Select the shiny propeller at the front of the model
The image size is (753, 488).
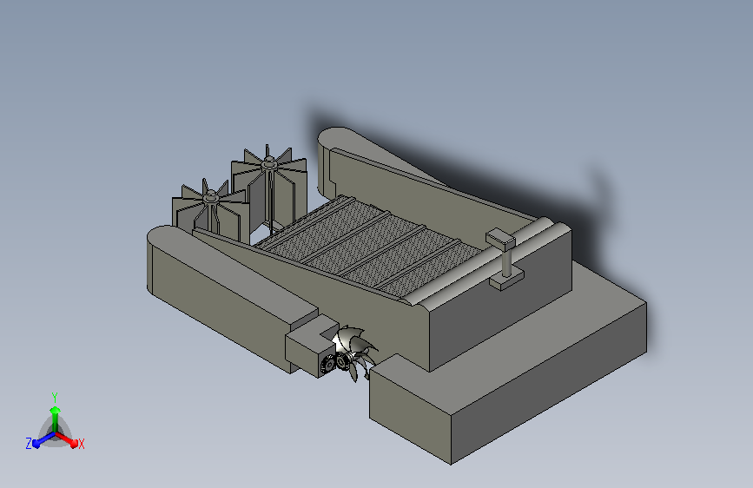[x=355, y=353]
